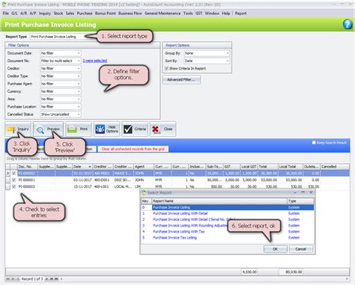The width and height of the screenshot is (355, 285).
Task: Open the Report Type dropdown
Action: click(58, 37)
